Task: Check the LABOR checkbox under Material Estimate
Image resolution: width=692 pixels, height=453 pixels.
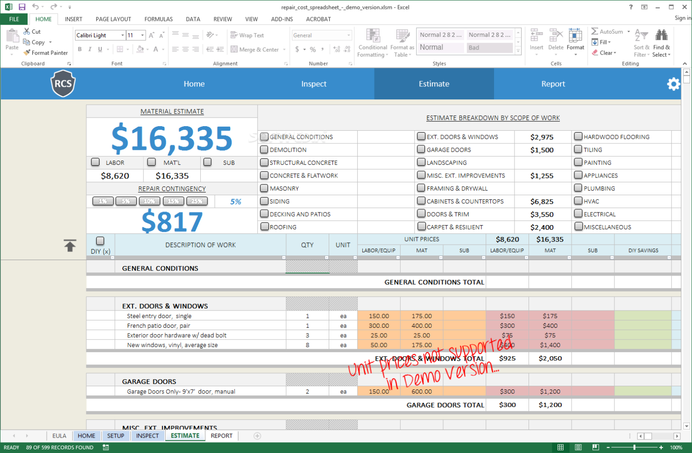Action: coord(95,162)
